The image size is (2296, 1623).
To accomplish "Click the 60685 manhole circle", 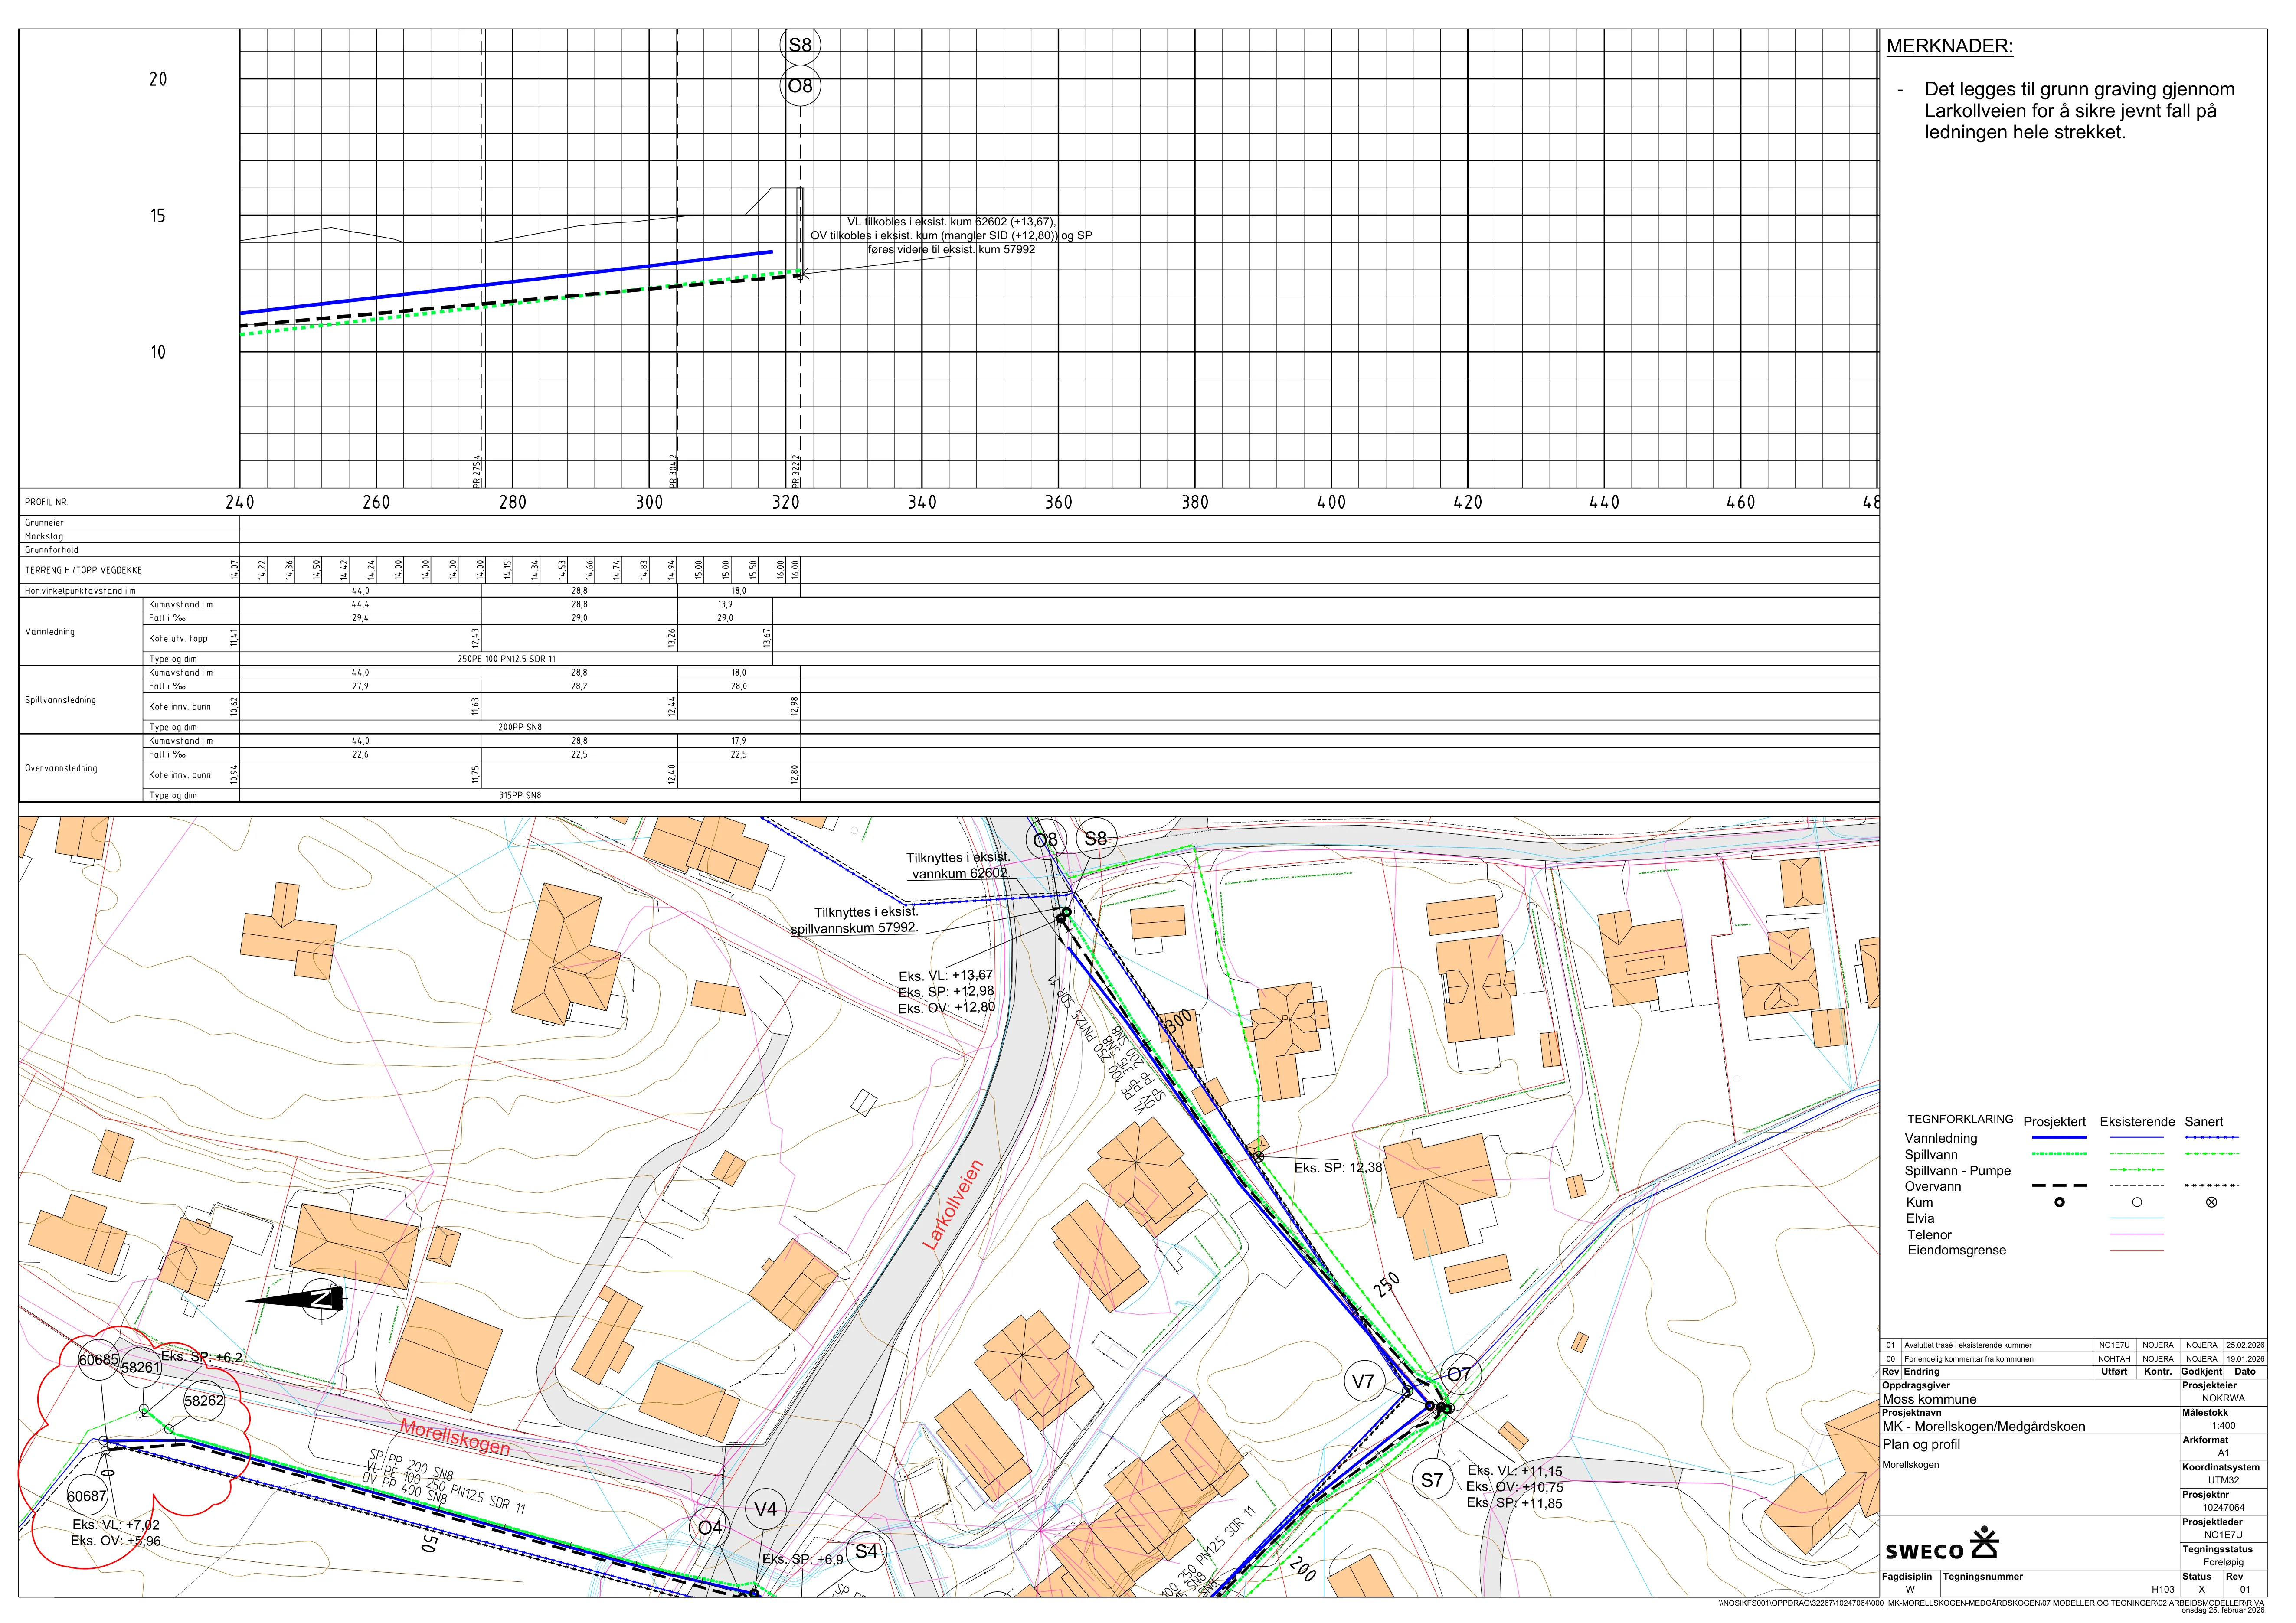I will [98, 1360].
